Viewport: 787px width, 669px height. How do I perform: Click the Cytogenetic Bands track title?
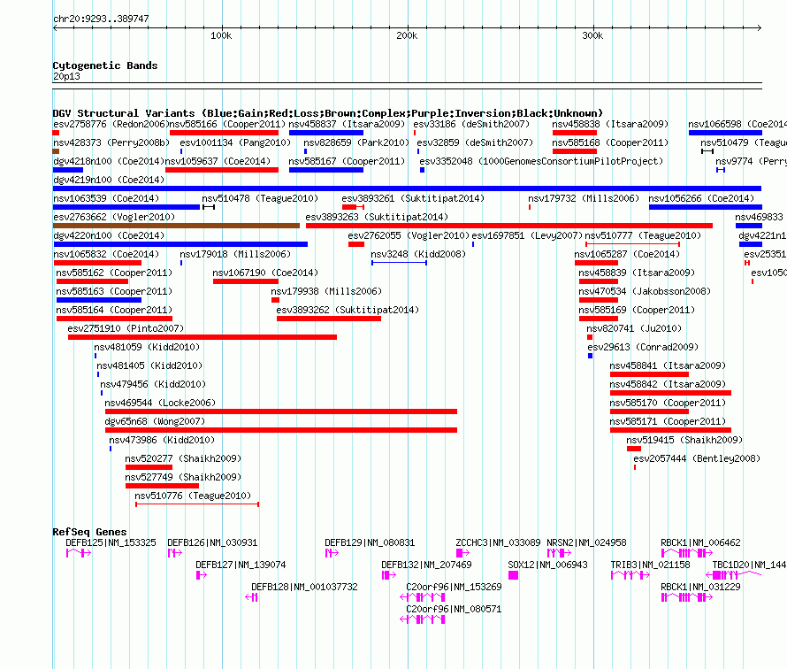point(105,65)
